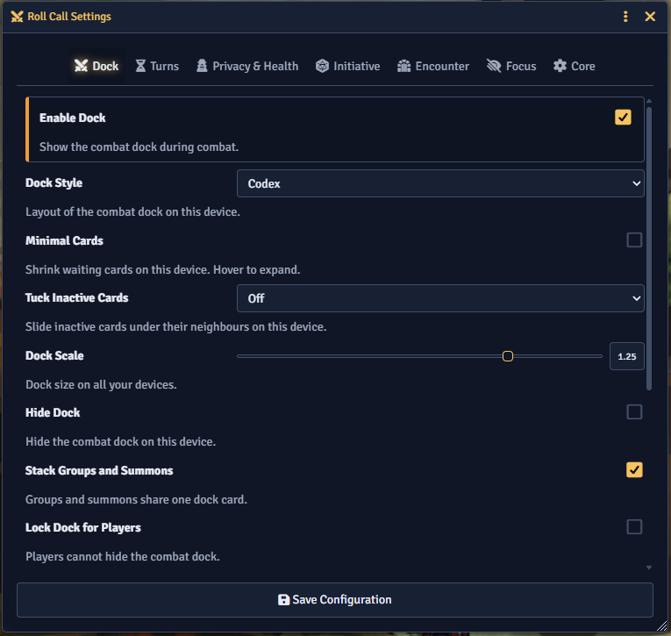Screen dimensions: 671x636
Task: Click "Dock size on all your devices."
Action: (101, 384)
